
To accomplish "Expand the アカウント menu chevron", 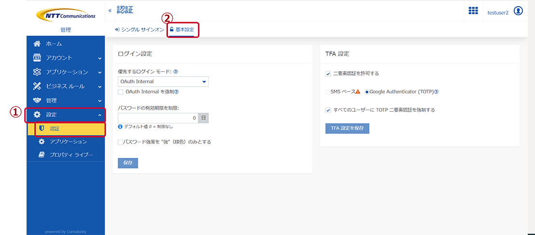I will pyautogui.click(x=100, y=58).
